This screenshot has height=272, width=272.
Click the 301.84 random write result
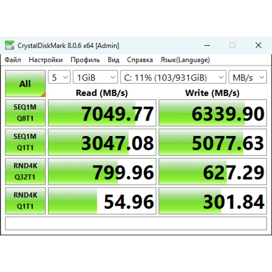coord(213,201)
